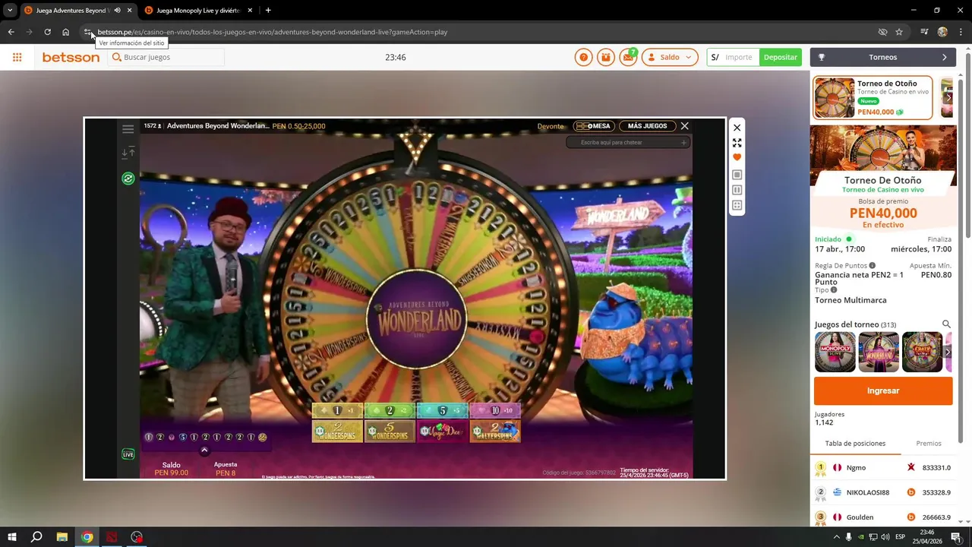972x547 pixels.
Task: Go to the browser home page
Action: (x=66, y=32)
